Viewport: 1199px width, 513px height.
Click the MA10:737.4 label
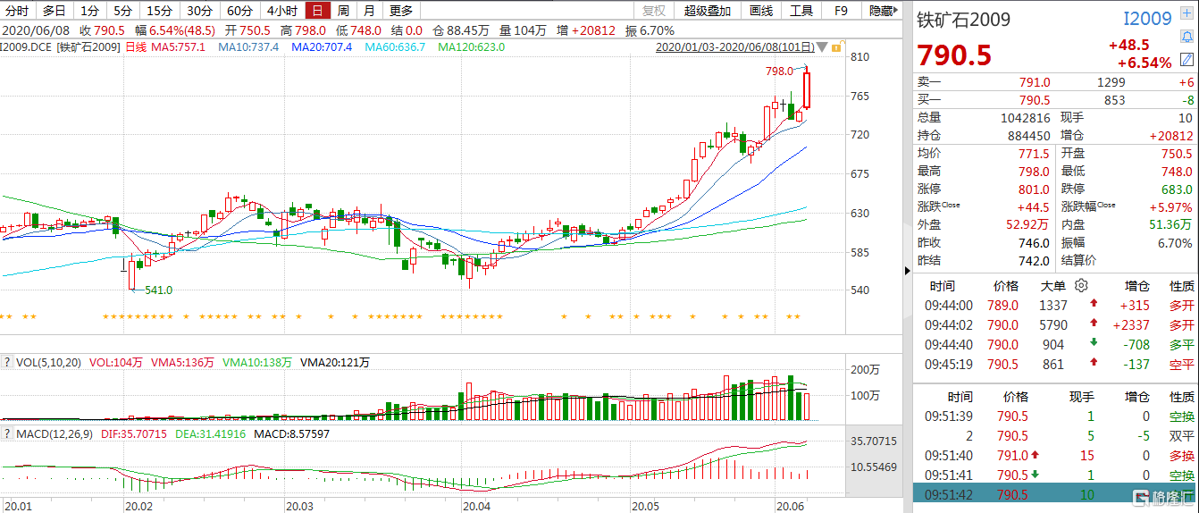coord(247,47)
